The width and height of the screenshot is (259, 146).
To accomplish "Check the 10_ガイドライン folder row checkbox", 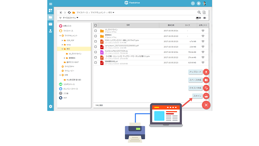I will click(95, 31).
